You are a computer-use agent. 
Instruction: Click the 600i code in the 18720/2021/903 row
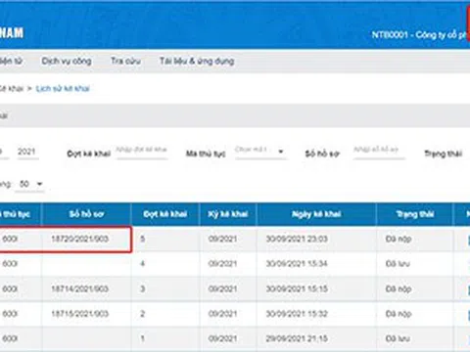tap(10, 239)
